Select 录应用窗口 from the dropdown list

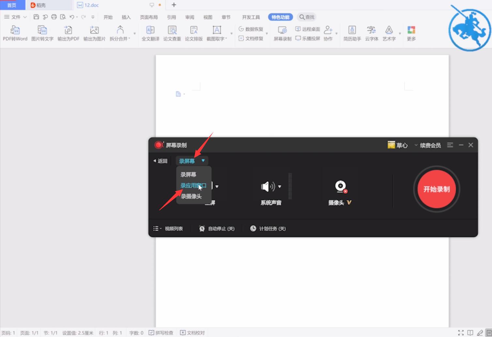pyautogui.click(x=193, y=186)
